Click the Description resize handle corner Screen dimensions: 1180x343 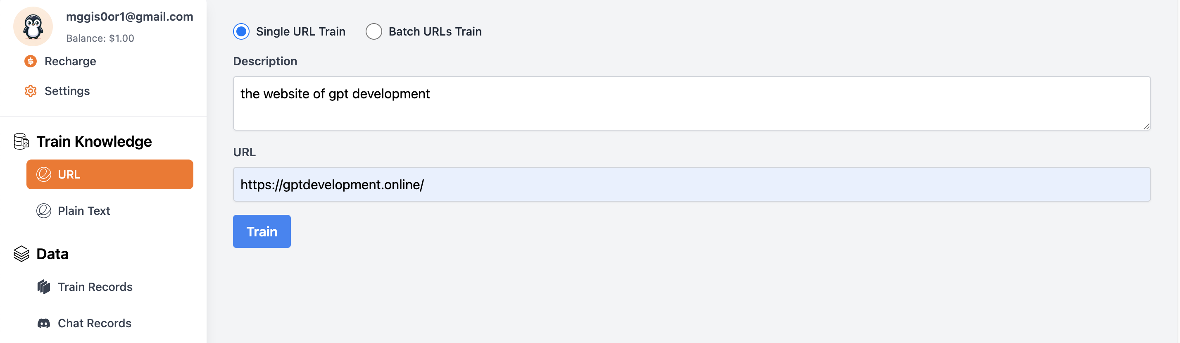click(1146, 126)
